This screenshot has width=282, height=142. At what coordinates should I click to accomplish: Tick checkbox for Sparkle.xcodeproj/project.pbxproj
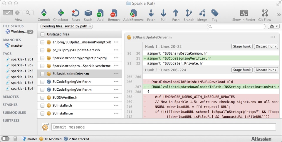[42, 58]
